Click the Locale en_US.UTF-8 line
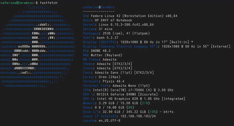This screenshot has width=234, height=126. [x=102, y=121]
